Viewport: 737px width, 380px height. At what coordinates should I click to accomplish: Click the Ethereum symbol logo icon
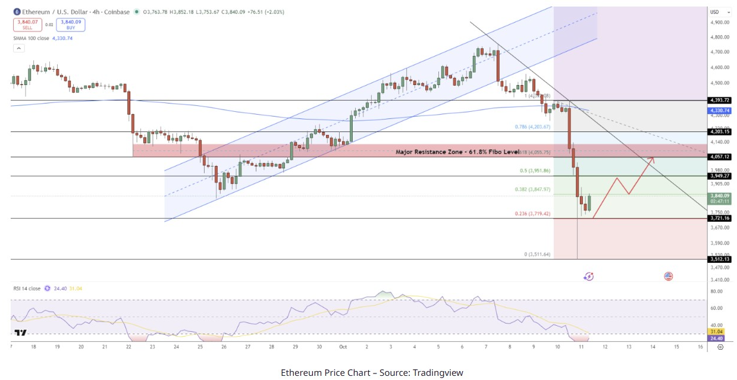[x=17, y=11]
